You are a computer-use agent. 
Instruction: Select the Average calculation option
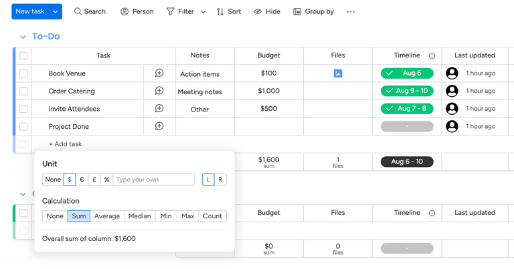[x=107, y=216]
